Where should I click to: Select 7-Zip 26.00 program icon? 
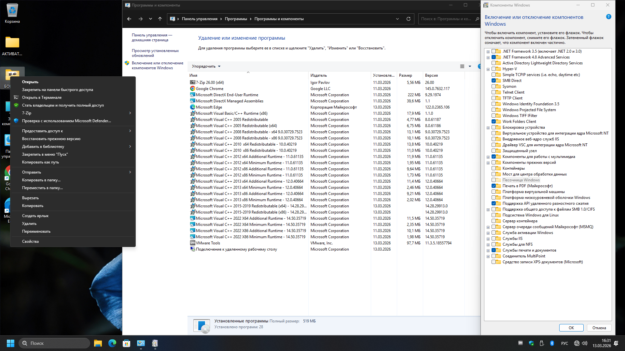193,83
